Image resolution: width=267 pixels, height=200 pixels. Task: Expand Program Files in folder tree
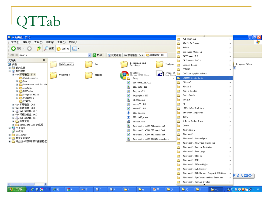tap(17, 95)
